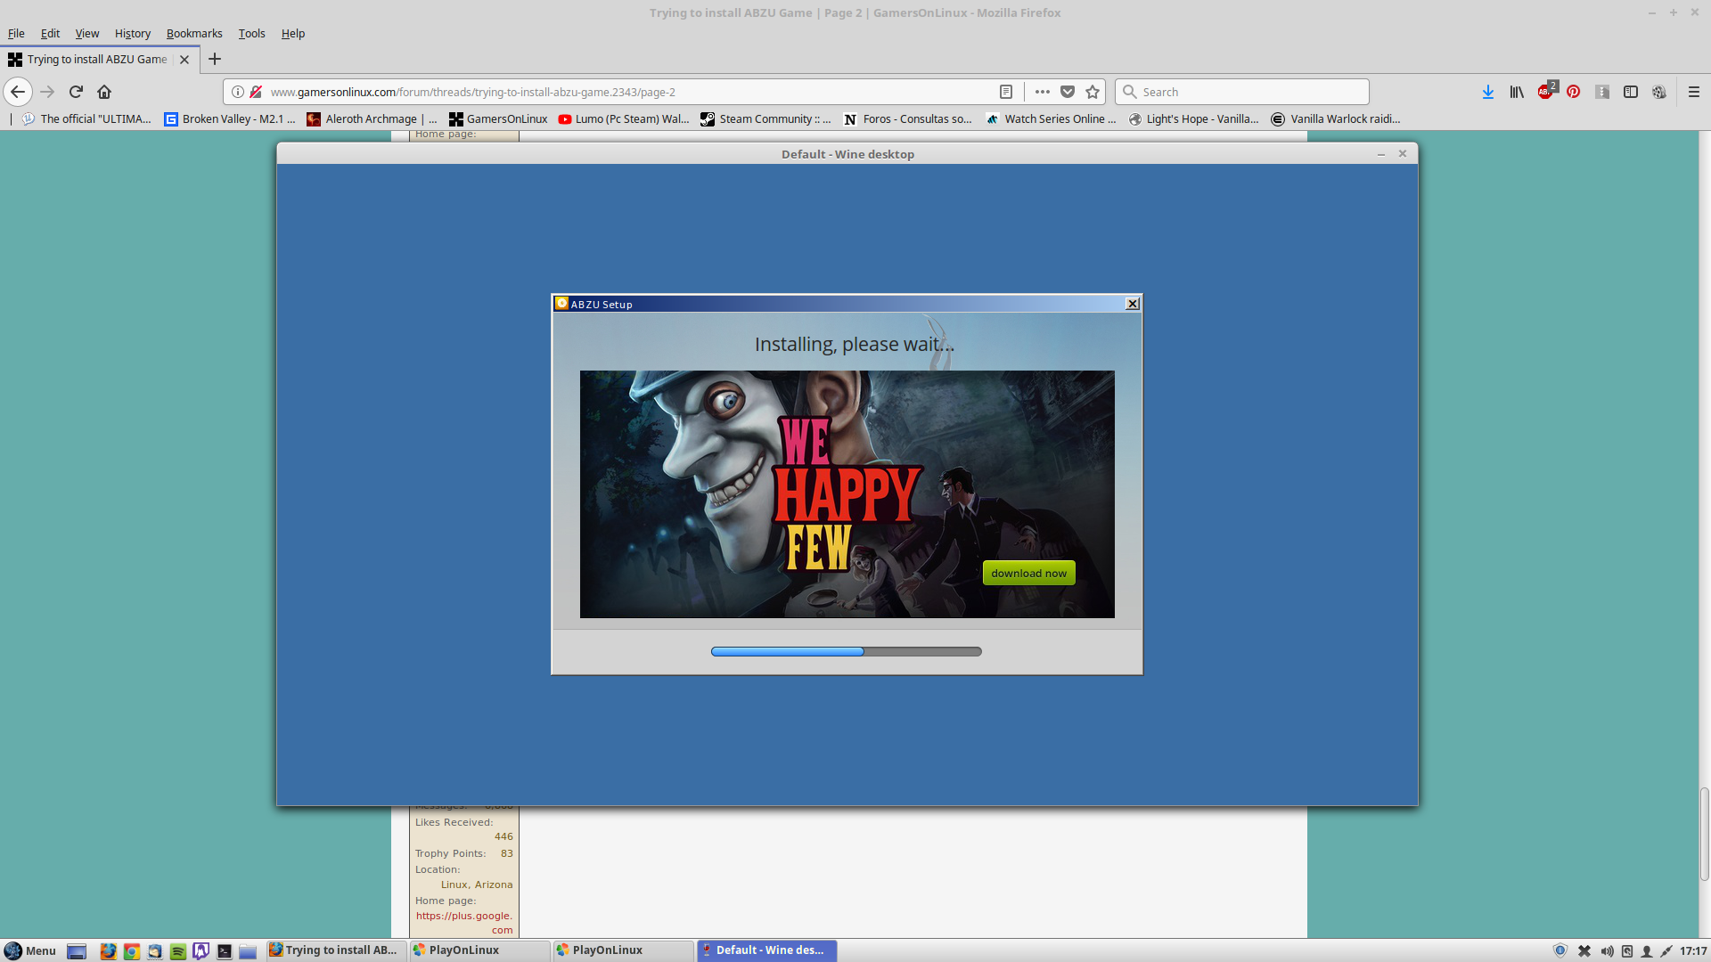Minimize the Default - Wine desktop window

(1380, 154)
